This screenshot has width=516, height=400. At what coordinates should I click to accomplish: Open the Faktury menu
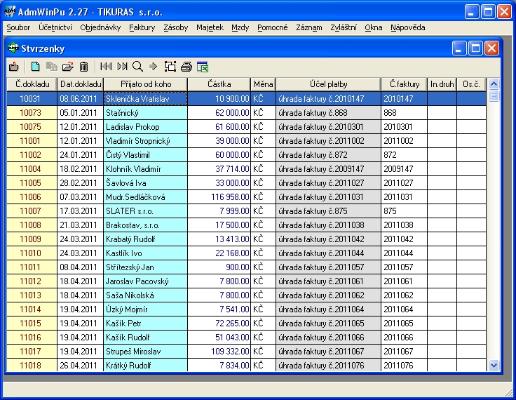142,27
